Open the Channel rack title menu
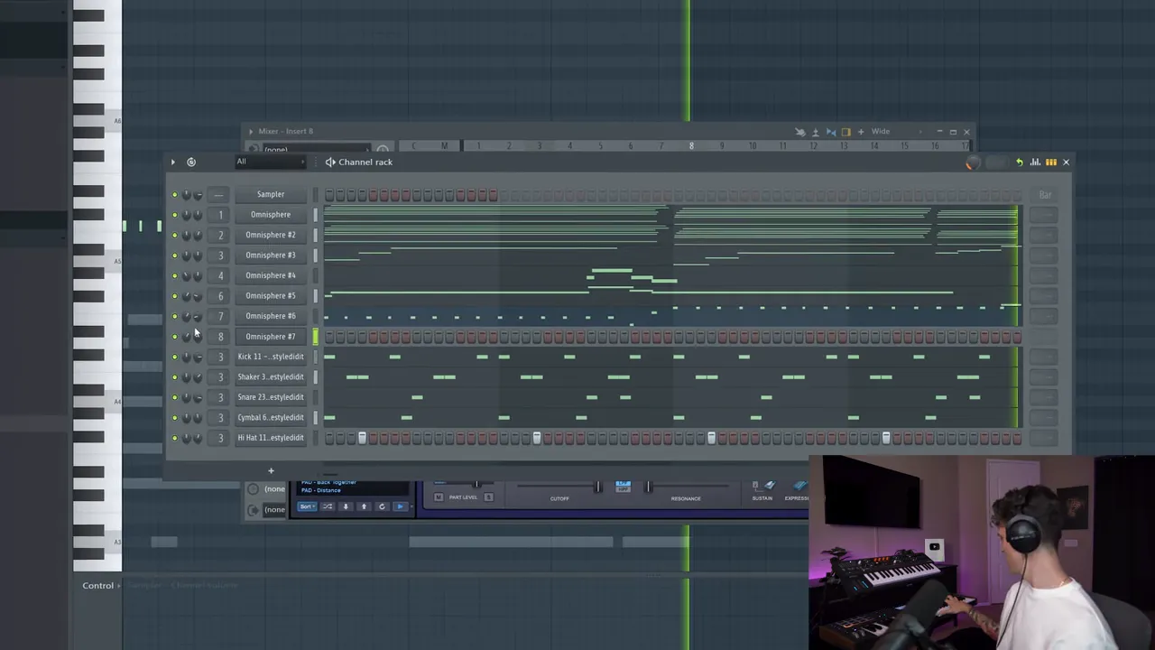 [365, 162]
